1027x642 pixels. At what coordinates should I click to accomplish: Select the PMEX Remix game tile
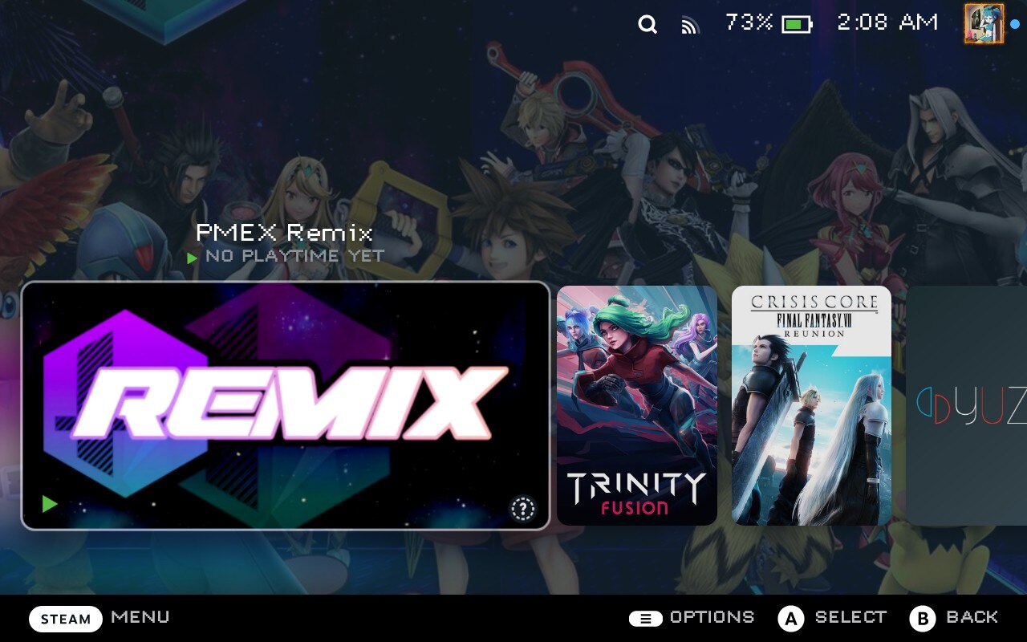coord(286,406)
